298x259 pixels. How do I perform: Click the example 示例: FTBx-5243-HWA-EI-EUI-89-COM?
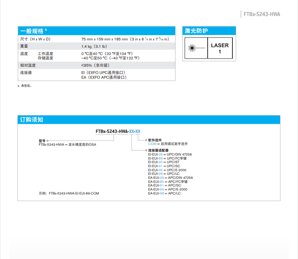(69, 193)
